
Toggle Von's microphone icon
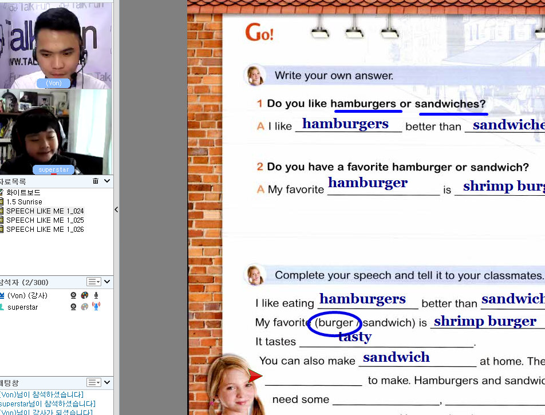(96, 295)
